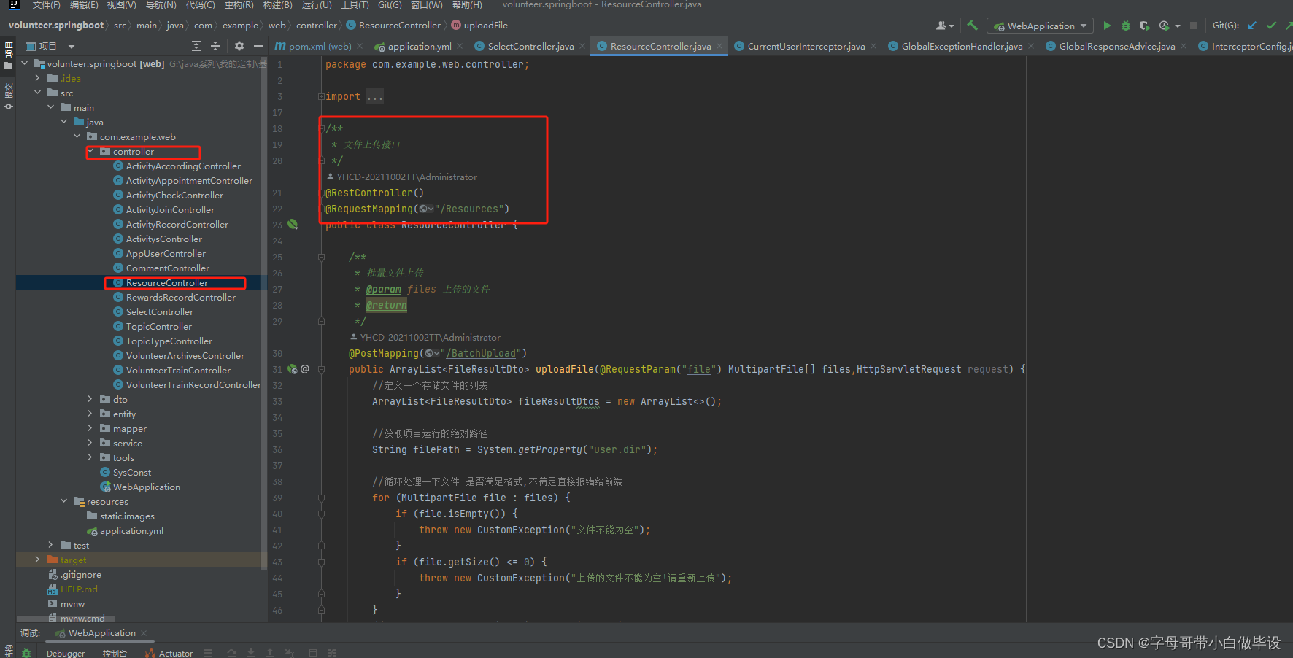Switch to the Debugger tab
The height and width of the screenshot is (658, 1293).
point(66,653)
